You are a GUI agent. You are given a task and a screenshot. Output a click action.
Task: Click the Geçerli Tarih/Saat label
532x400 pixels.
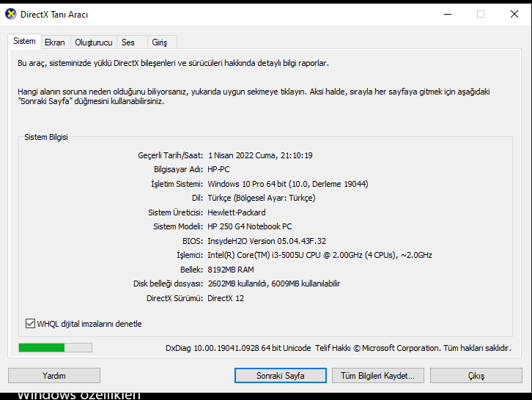(170, 155)
